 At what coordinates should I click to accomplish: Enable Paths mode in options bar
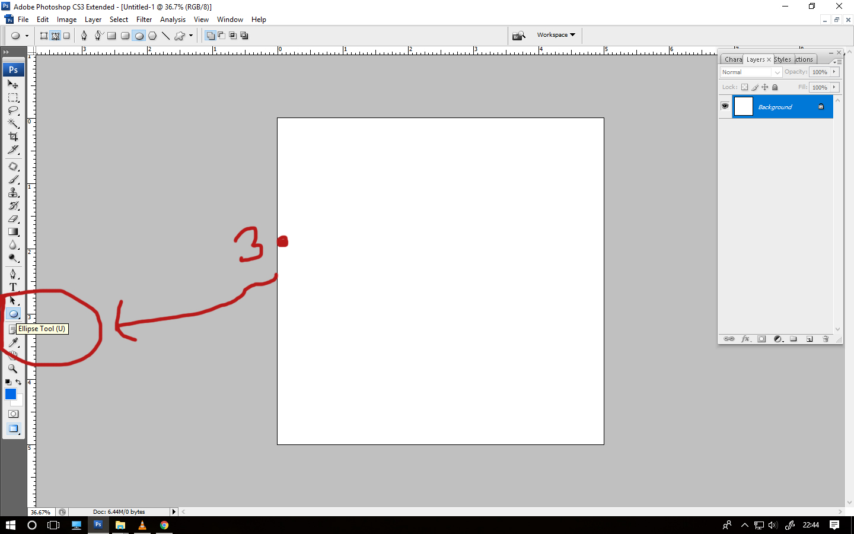pos(55,36)
